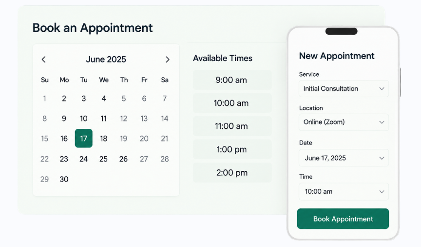Select the highlighted date 17
This screenshot has width=421, height=247.
click(83, 138)
